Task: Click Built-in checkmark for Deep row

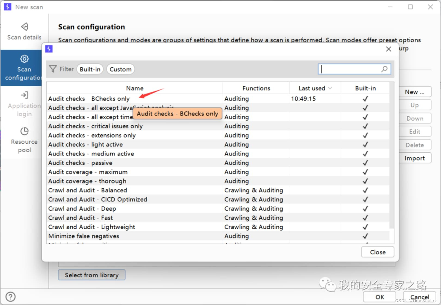Action: [x=365, y=209]
